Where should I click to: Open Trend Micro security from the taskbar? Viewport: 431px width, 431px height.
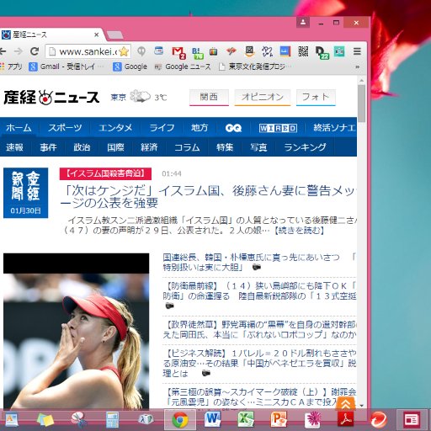[379, 420]
